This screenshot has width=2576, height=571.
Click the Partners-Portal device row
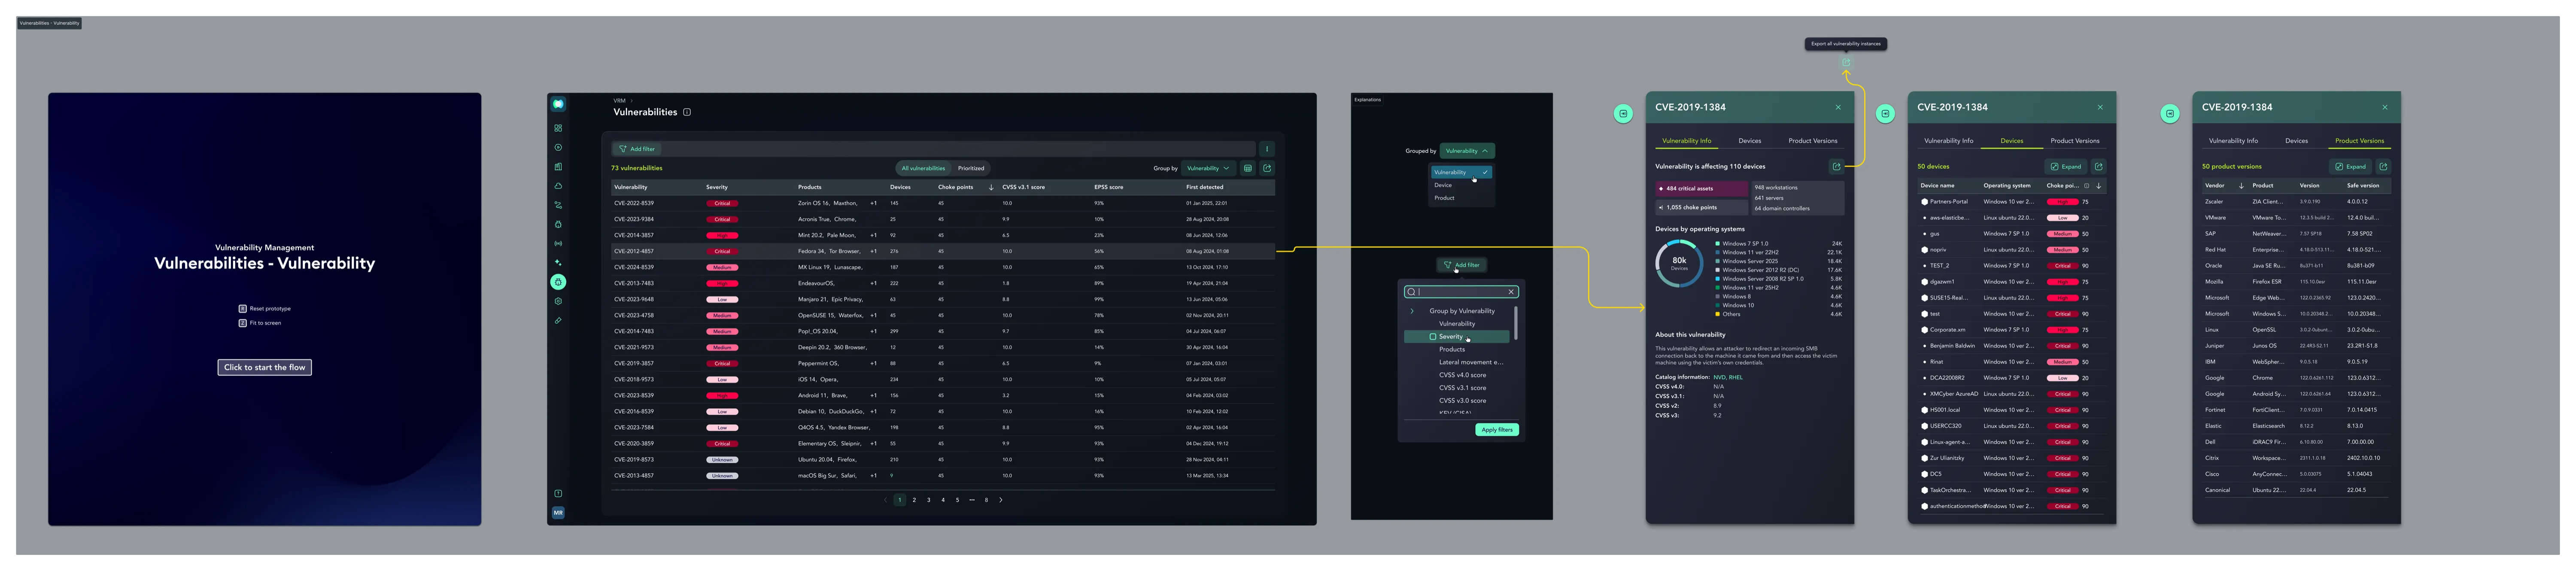[x=2011, y=202]
